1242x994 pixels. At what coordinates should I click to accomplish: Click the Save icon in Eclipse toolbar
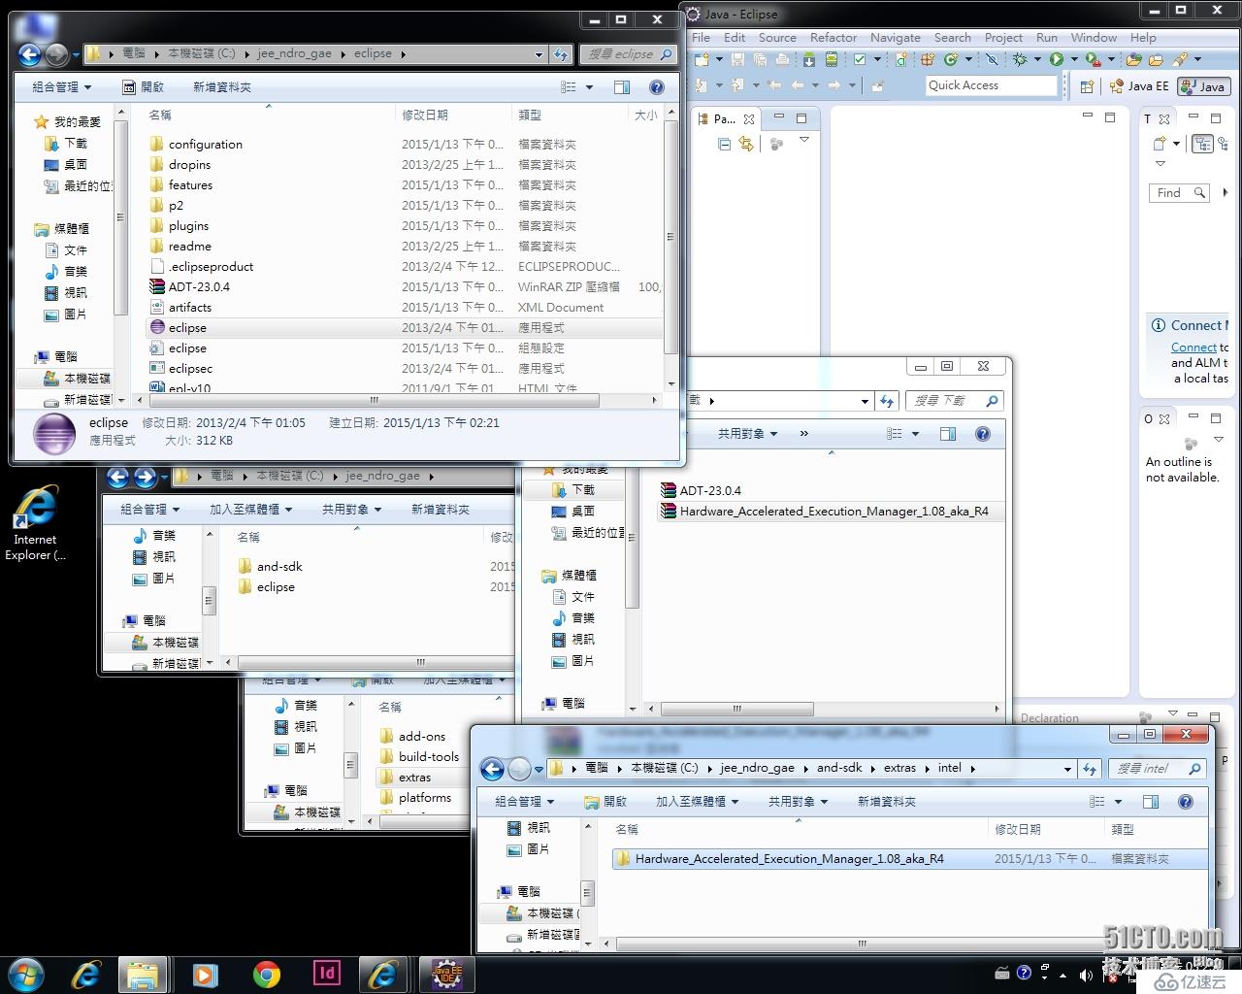(x=737, y=59)
